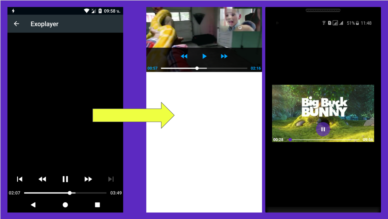Tap Android recent apps square button
The width and height of the screenshot is (388, 219).
(97, 205)
